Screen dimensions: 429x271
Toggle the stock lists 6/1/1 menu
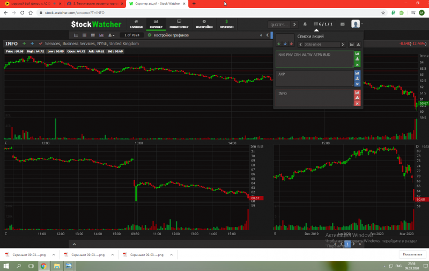[x=323, y=24]
